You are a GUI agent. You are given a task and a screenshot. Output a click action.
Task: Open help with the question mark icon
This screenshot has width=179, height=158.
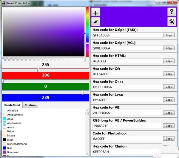click(x=172, y=12)
